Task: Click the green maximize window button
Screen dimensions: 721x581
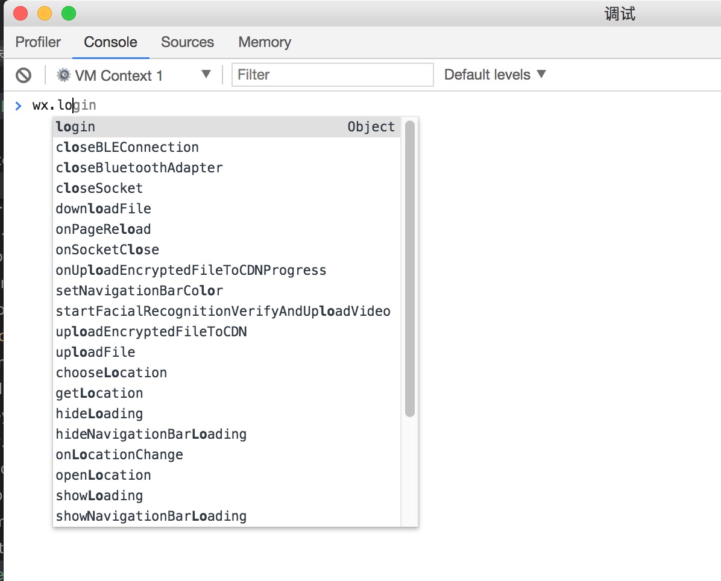Action: (69, 13)
